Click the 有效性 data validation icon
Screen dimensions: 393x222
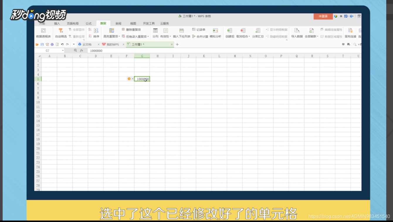(x=165, y=30)
